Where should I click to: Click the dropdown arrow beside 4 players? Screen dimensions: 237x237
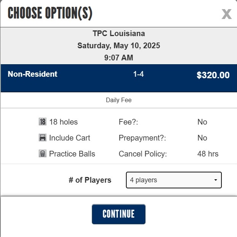215,180
